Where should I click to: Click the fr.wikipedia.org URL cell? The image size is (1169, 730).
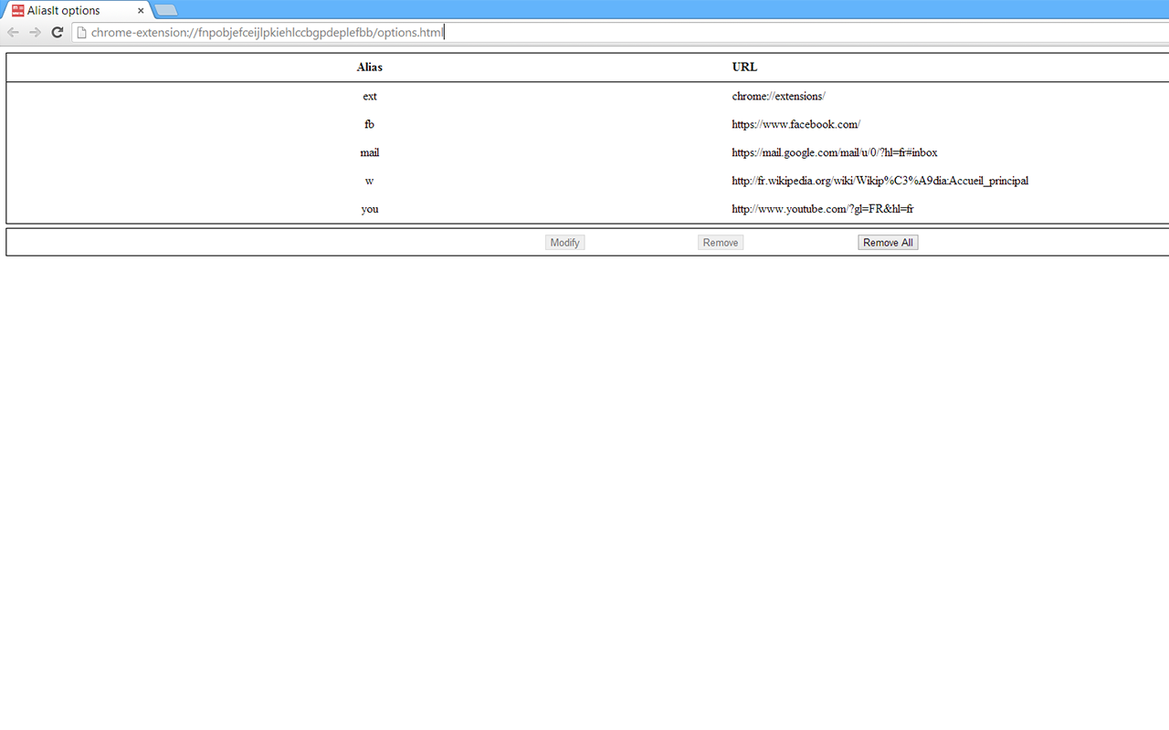pos(879,181)
